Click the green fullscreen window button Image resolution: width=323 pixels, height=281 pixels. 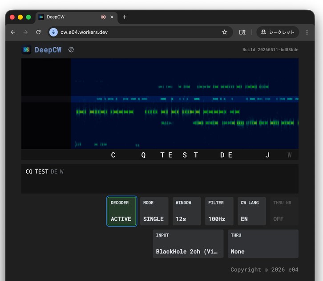(28, 17)
